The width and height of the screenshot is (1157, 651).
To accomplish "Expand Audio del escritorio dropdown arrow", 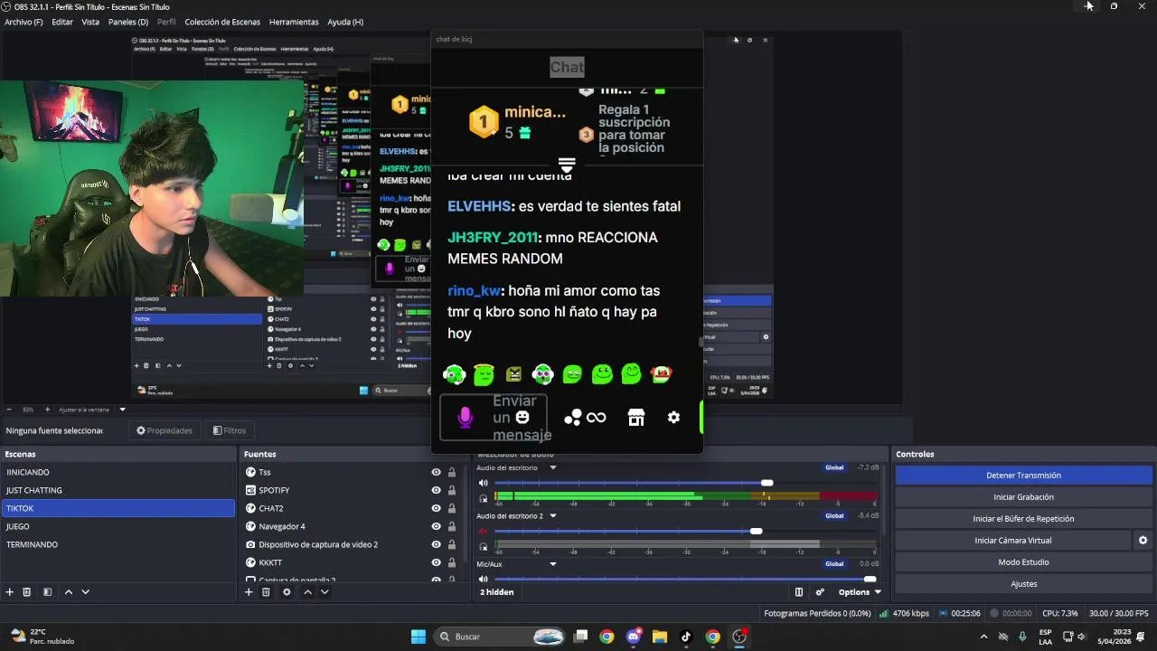I will point(553,467).
